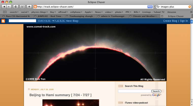The width and height of the screenshot is (193, 106).
Task: Click the iTunes video-podcast heading
Action: point(136,103)
